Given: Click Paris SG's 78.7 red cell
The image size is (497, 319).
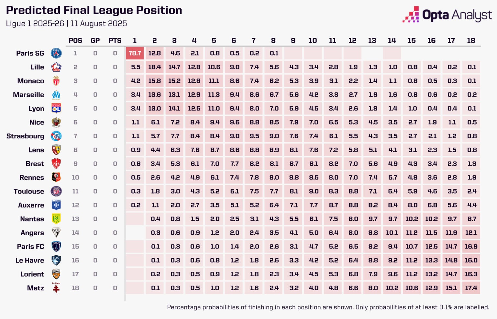Looking at the screenshot, I should coord(135,53).
